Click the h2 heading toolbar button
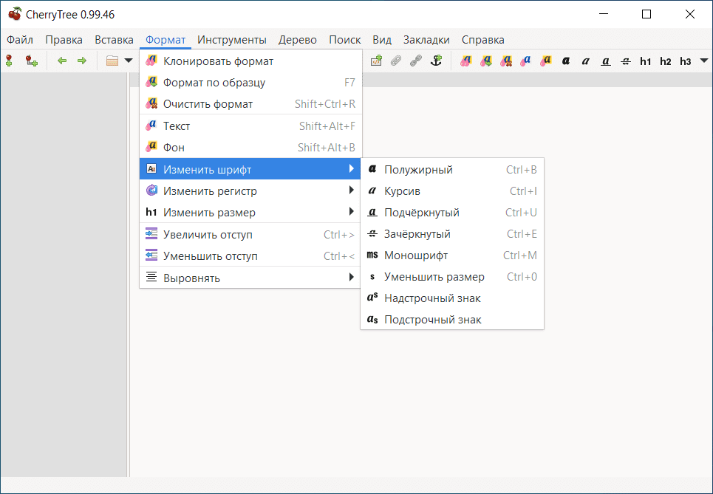Screen dimensions: 713x494 point(665,61)
